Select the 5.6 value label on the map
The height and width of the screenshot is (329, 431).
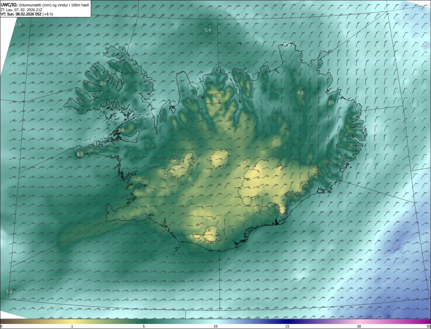[x=9, y=291]
